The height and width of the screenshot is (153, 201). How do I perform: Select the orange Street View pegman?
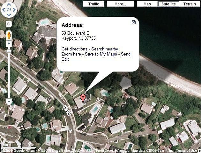pos(9,36)
